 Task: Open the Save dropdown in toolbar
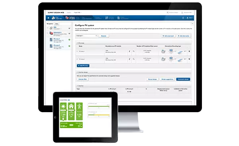pos(190,18)
